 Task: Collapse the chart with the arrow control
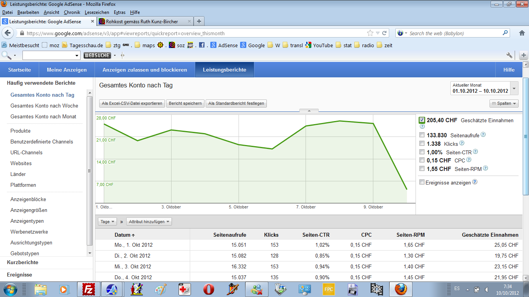coord(309,111)
